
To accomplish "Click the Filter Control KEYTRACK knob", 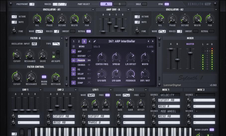I will 56,77.
